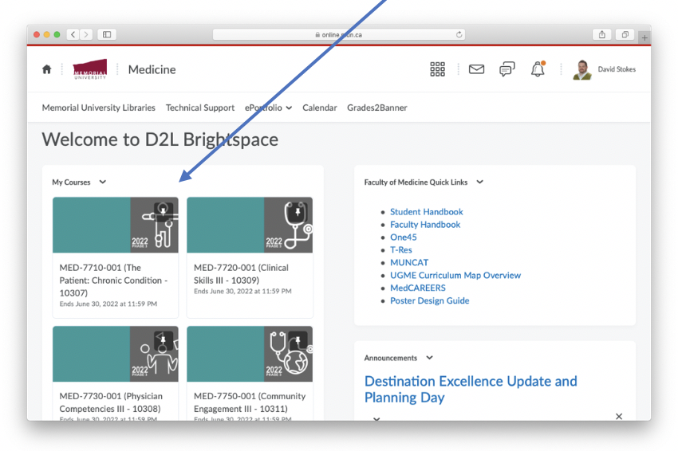Click the Medicine site title
This screenshot has height=451, width=678.
(152, 69)
